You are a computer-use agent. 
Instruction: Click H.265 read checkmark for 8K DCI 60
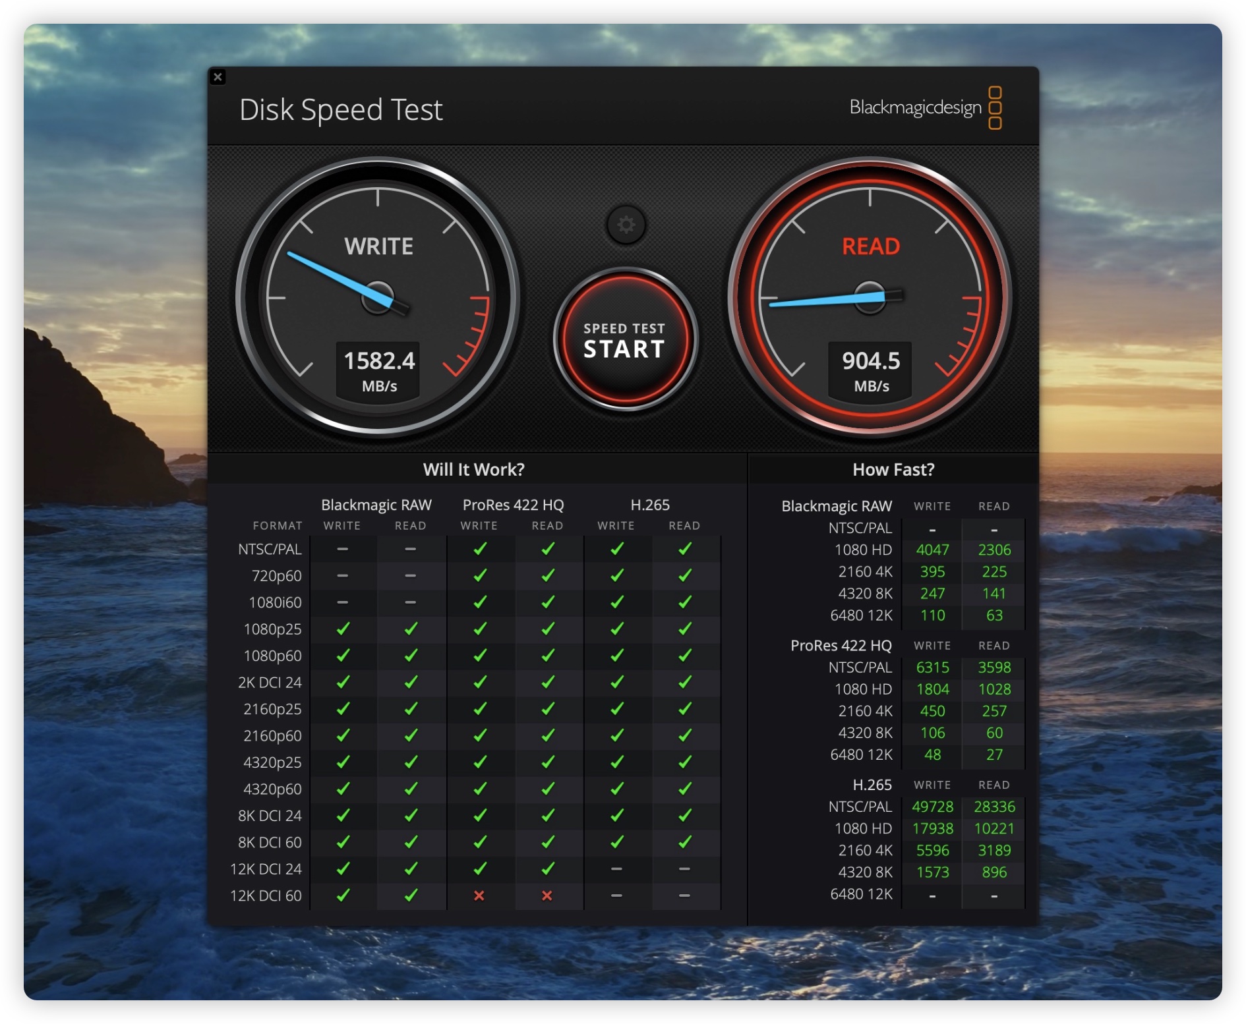coord(685,841)
